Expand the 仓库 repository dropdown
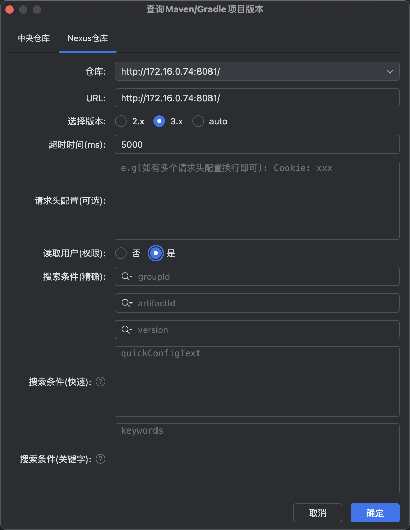410x530 pixels. [x=390, y=71]
